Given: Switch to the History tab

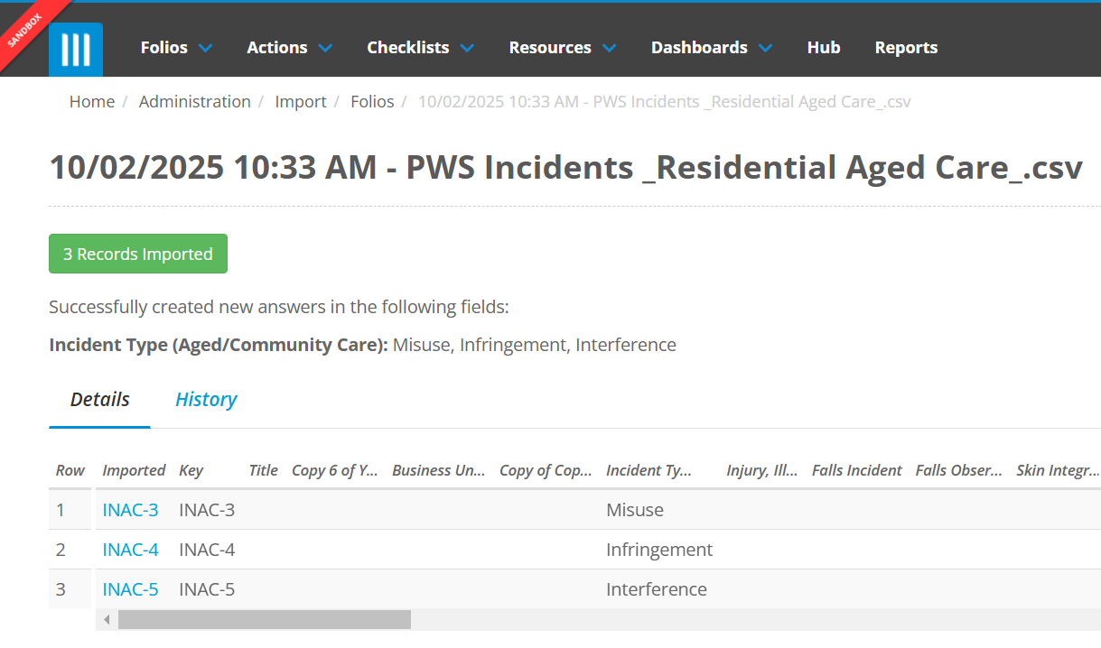Looking at the screenshot, I should click(206, 400).
